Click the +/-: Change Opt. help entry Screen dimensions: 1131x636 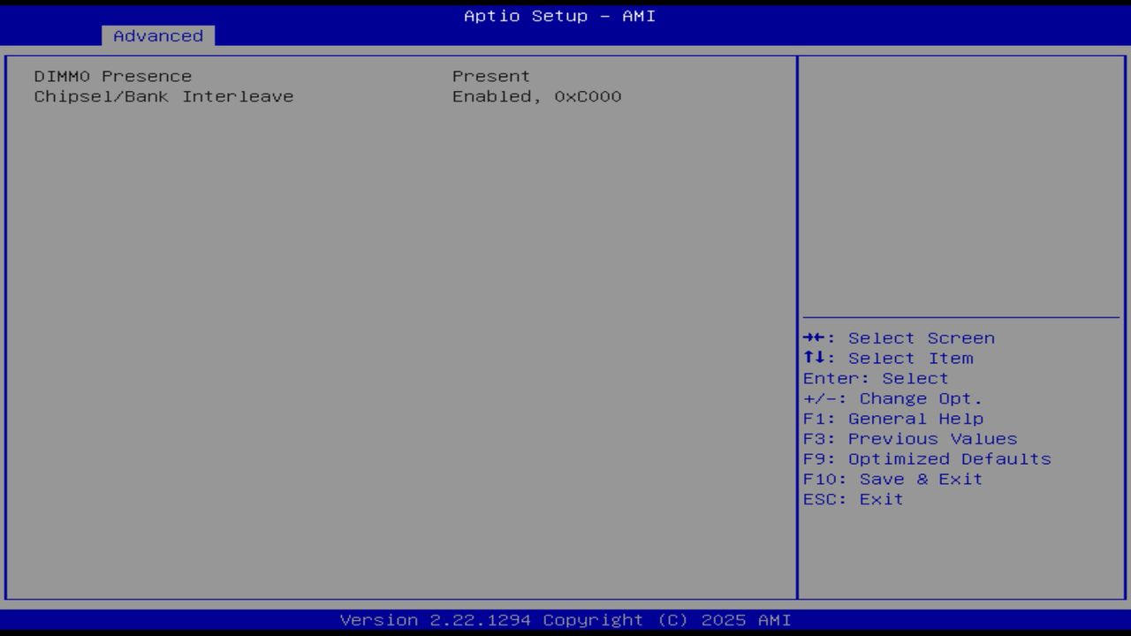tap(892, 398)
